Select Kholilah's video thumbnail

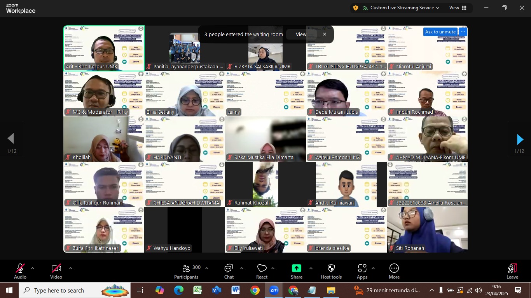(x=104, y=139)
